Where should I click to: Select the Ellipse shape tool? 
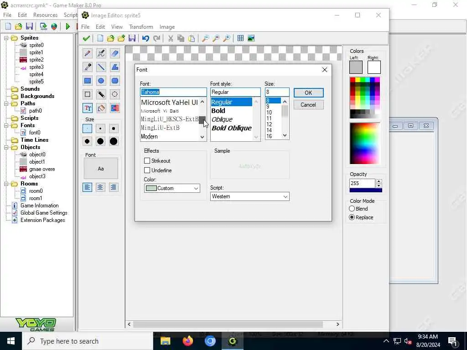[101, 81]
